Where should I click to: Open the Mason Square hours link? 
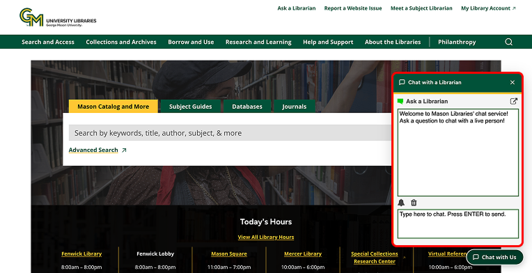point(229,253)
